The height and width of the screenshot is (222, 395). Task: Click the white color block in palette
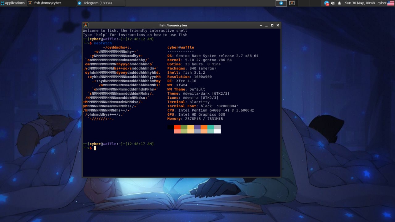pos(217,131)
